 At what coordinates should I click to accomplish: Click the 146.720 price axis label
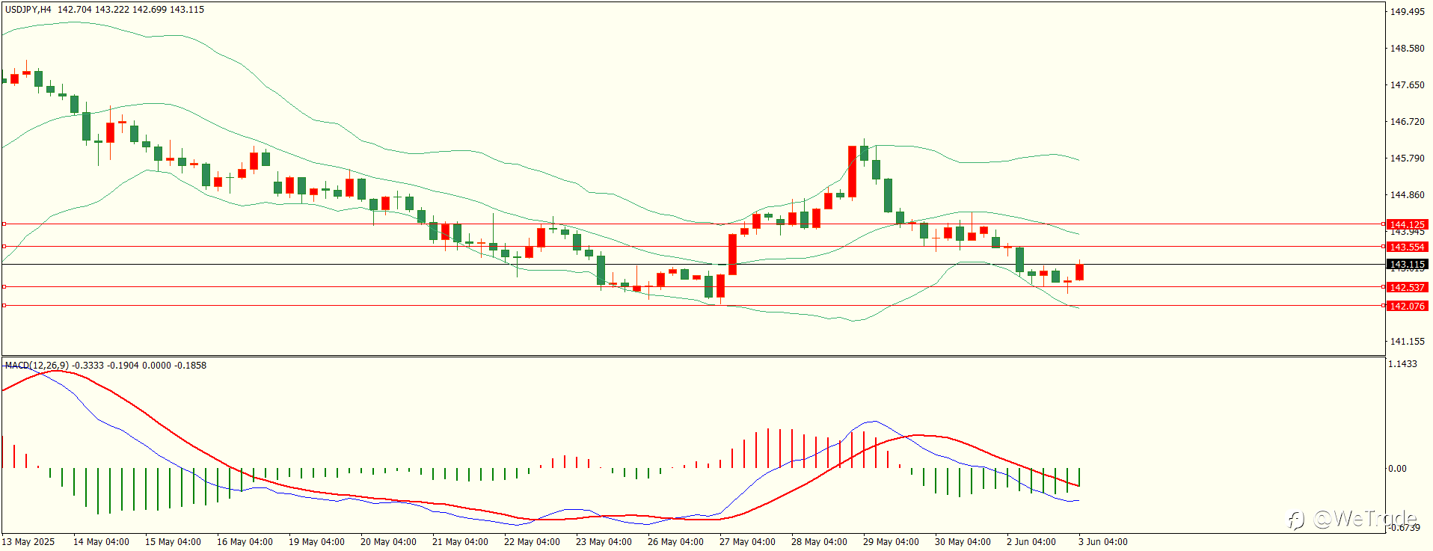coord(1407,122)
